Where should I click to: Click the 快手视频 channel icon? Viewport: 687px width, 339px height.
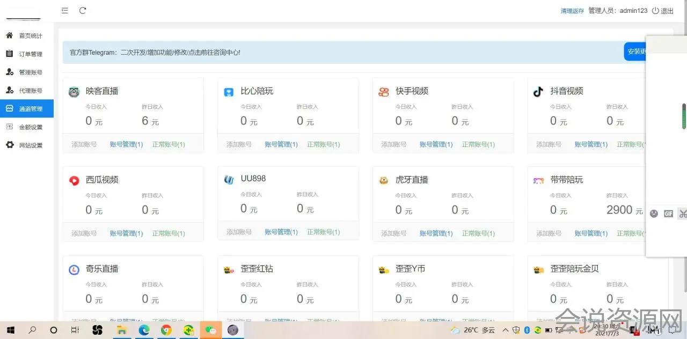(383, 92)
